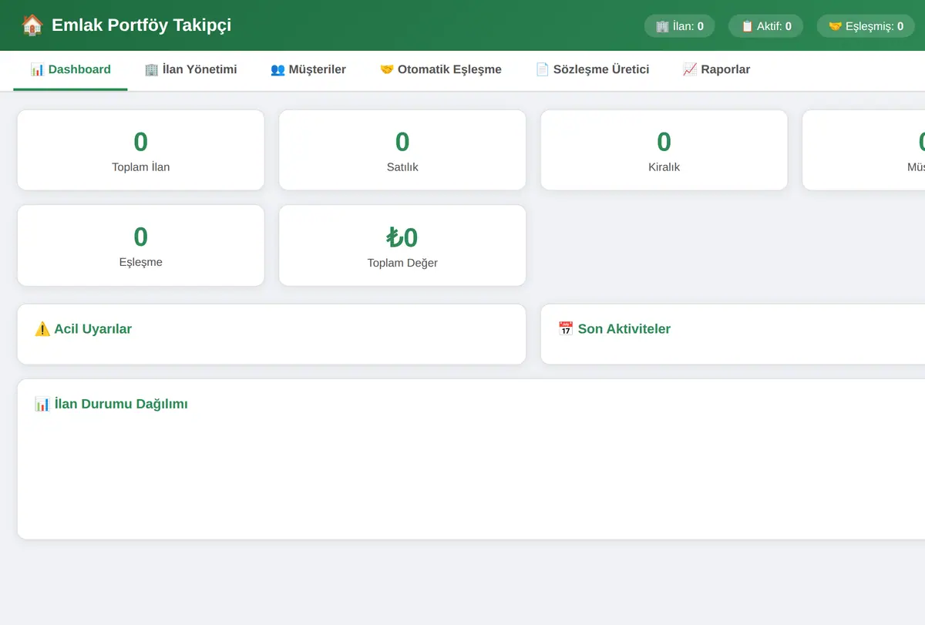View the Raporlar tab
The width and height of the screenshot is (925, 625).
(x=716, y=70)
